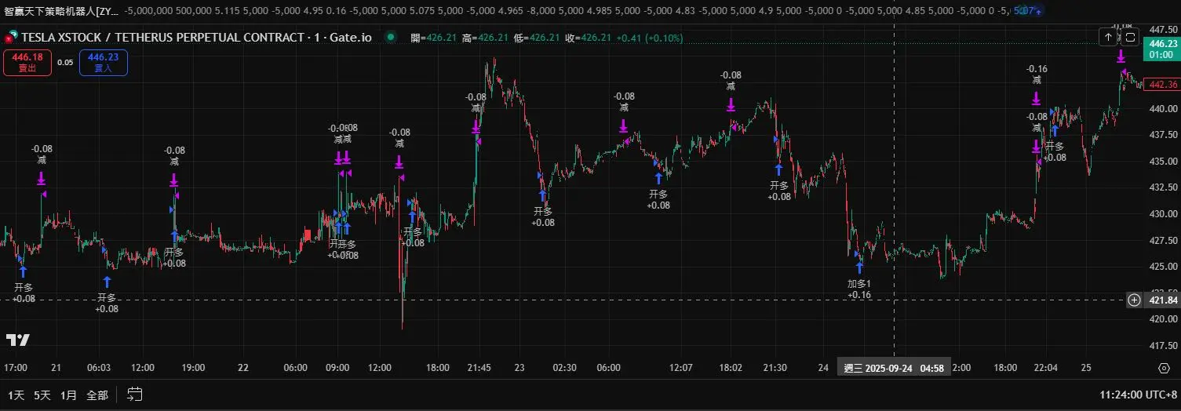This screenshot has height=411, width=1181.
Task: Click the Tesla symbol logo icon
Action: tap(11, 37)
